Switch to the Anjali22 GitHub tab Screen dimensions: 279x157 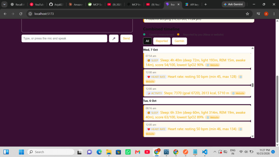pyautogui.click(x=56, y=5)
